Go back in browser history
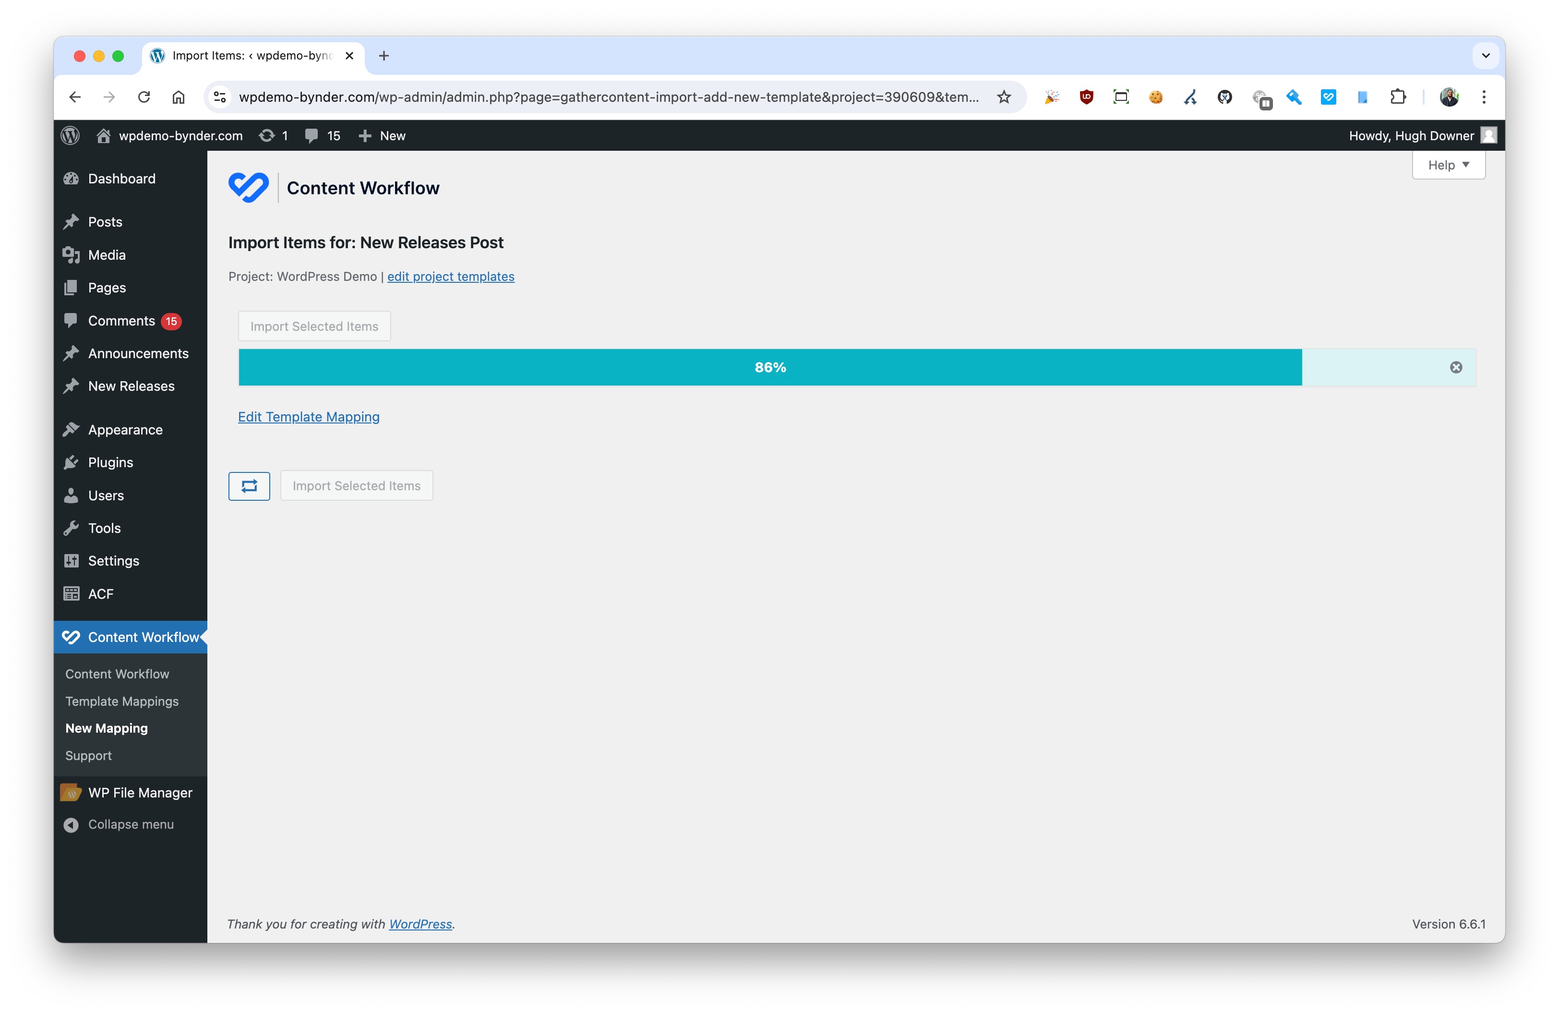Image resolution: width=1559 pixels, height=1014 pixels. 75,97
